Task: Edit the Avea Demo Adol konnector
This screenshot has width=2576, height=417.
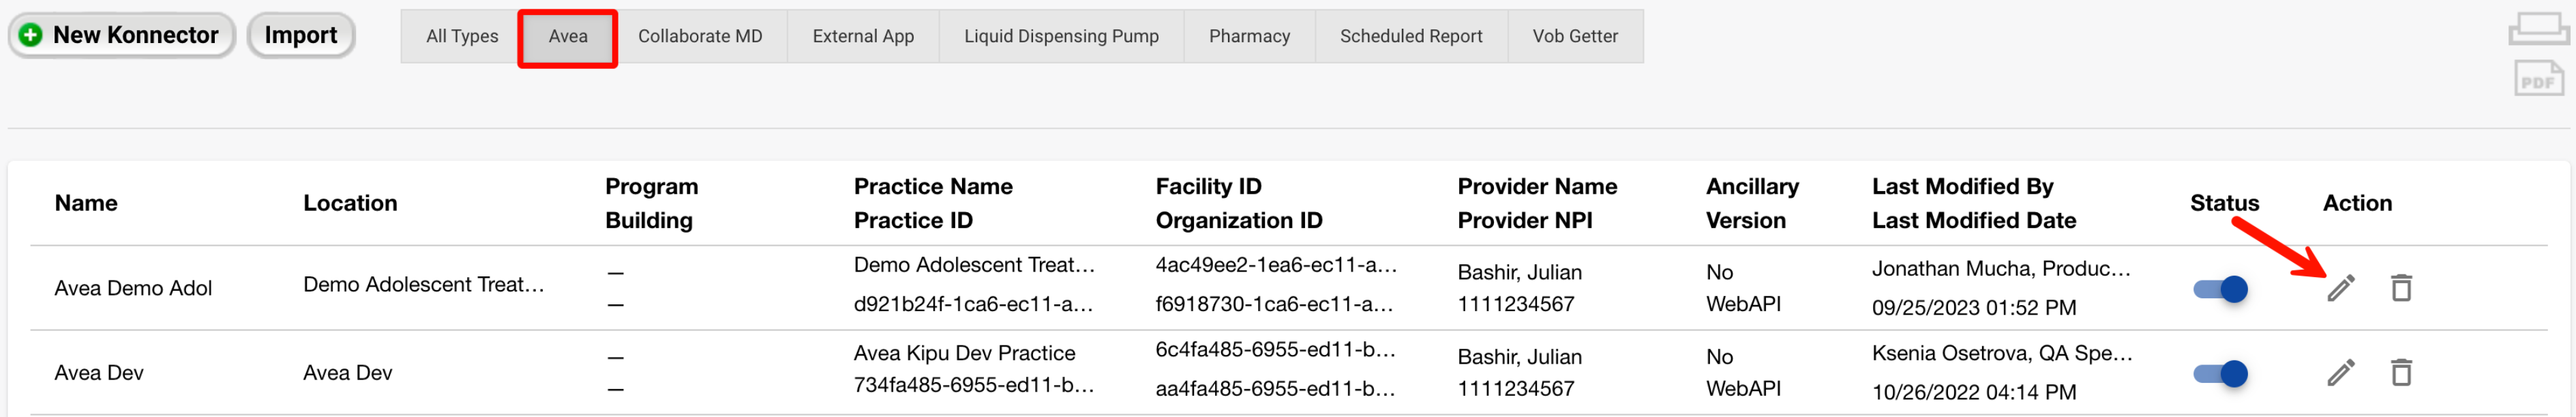Action: click(2340, 288)
